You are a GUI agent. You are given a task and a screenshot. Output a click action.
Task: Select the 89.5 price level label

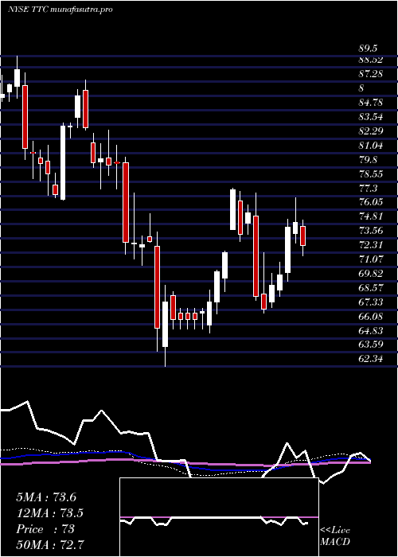pos(368,49)
